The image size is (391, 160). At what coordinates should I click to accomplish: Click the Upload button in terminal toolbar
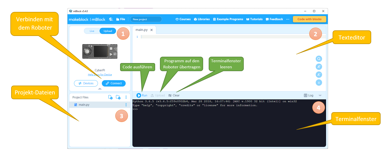tap(158, 95)
